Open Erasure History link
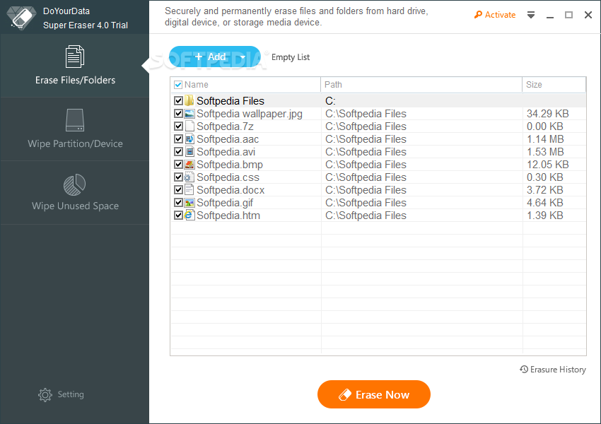This screenshot has width=601, height=424. pos(553,370)
